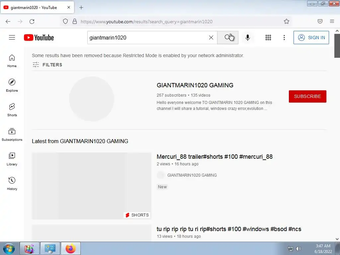Click the site security padlock icon
Viewport: 340px width, 255px height.
(75, 22)
